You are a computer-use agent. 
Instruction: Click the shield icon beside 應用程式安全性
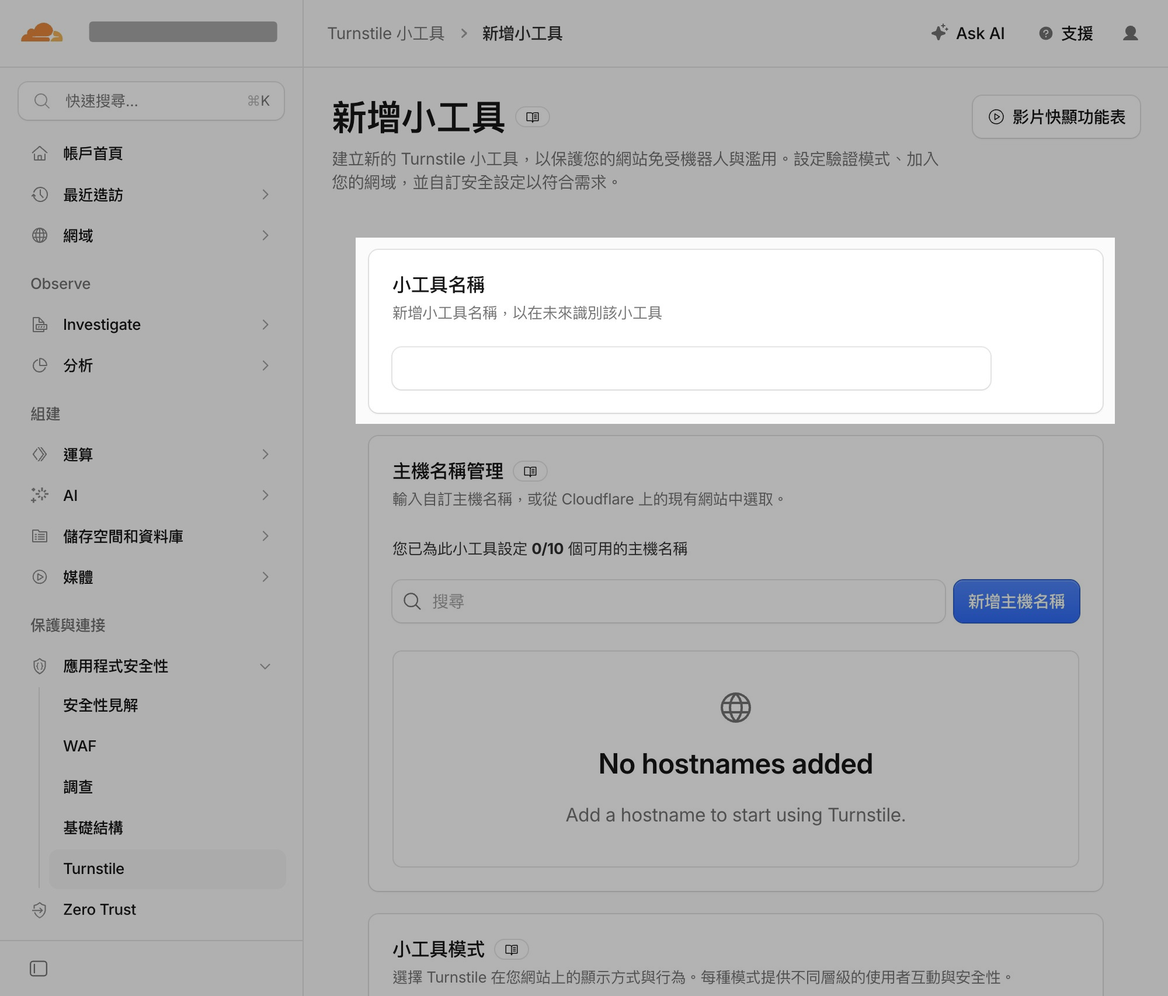click(40, 666)
